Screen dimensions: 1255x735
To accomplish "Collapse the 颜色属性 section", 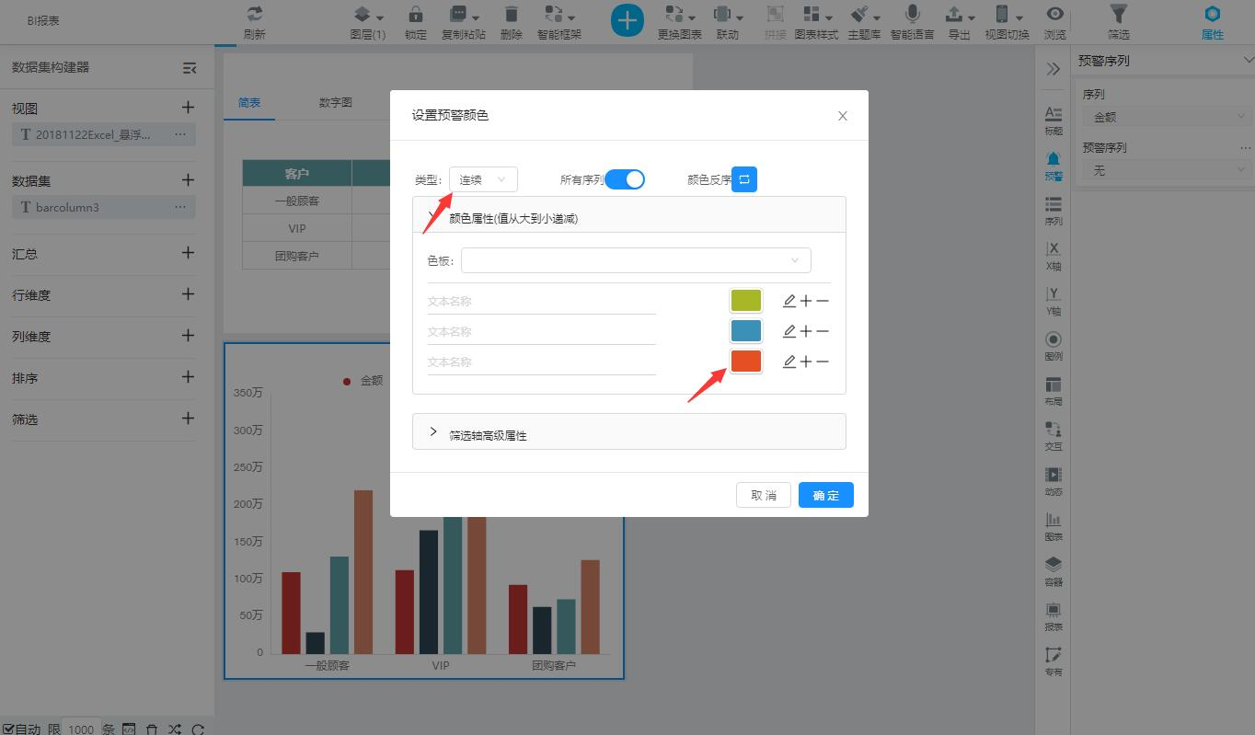I will (433, 217).
